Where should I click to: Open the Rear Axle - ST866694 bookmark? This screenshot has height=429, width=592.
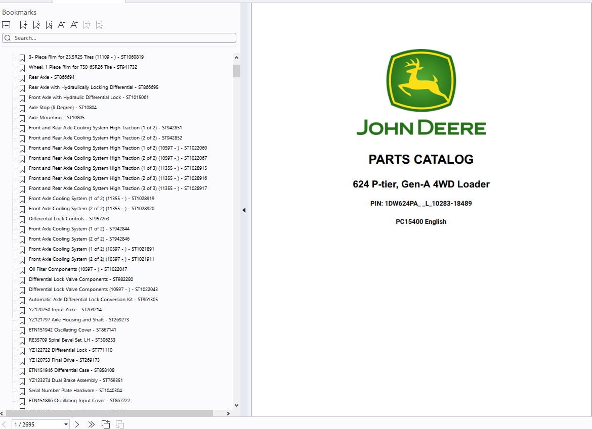tap(51, 77)
